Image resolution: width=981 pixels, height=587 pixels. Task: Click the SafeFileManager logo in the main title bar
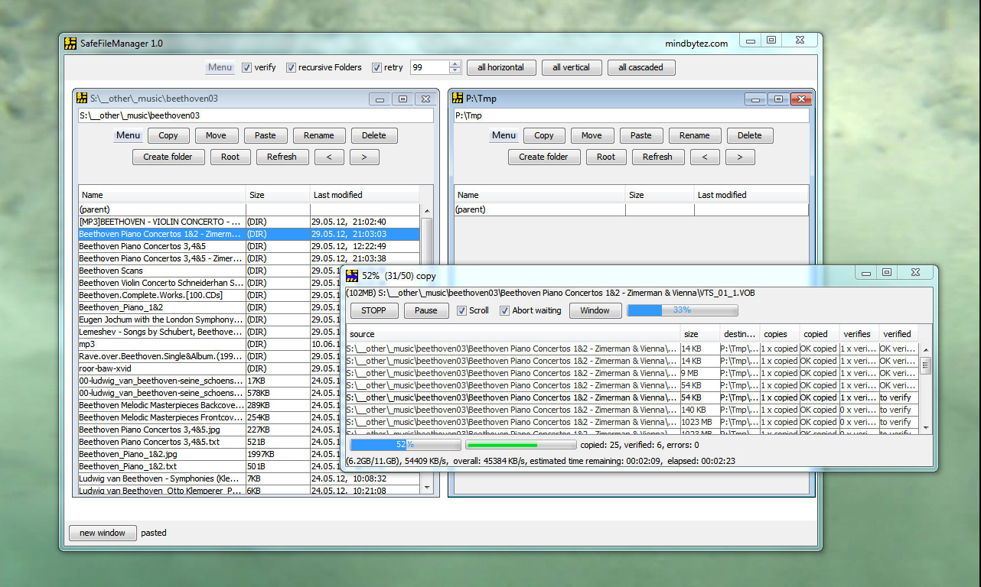tap(71, 44)
